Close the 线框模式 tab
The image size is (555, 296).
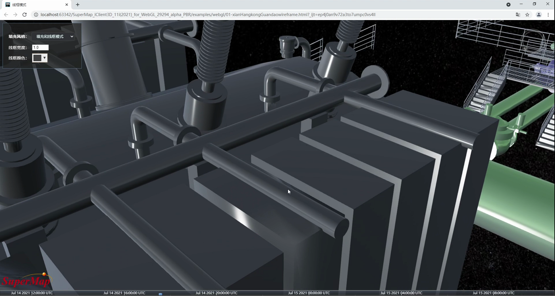pyautogui.click(x=67, y=5)
